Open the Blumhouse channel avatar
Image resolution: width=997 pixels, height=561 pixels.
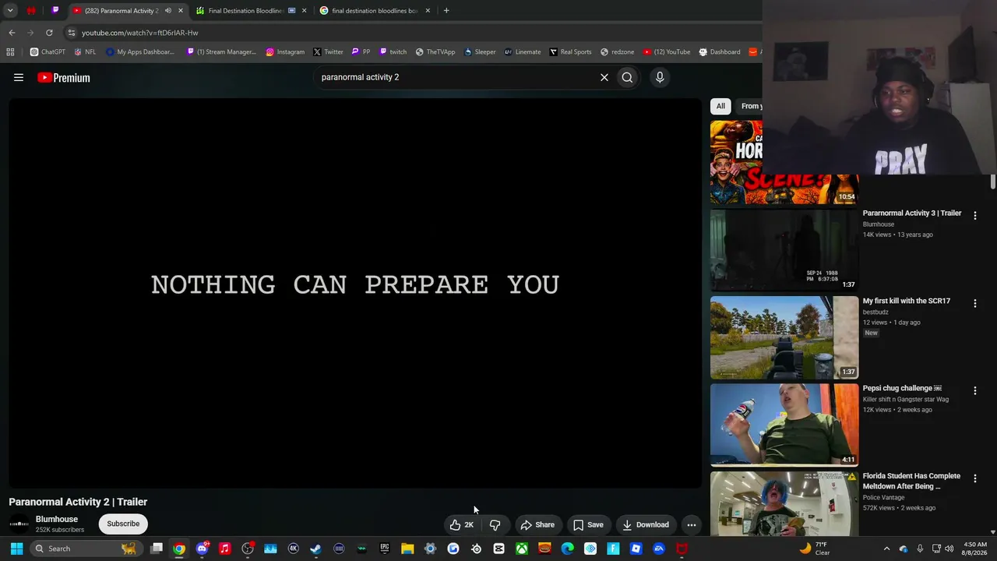19,524
